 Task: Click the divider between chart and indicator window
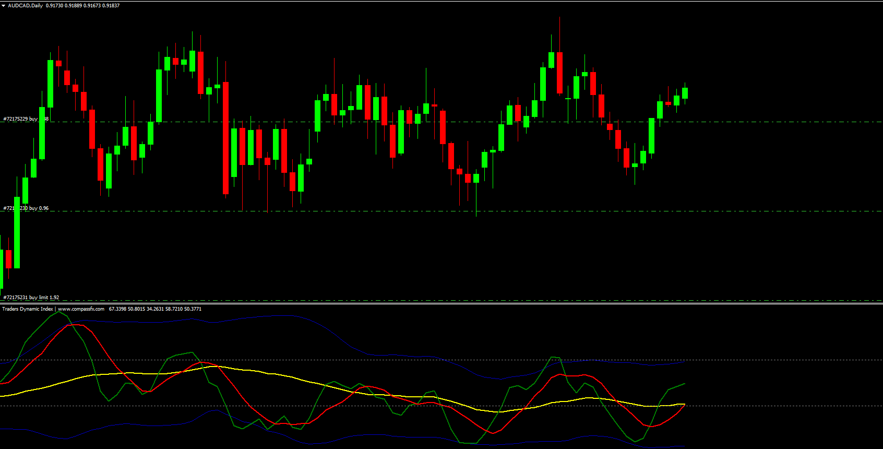click(x=441, y=303)
